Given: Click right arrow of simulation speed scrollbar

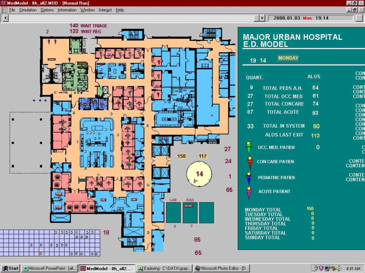Looking at the screenshot, I should click(262, 18).
